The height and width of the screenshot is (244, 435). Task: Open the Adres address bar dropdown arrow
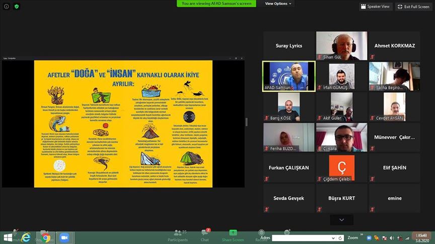tap(333, 238)
